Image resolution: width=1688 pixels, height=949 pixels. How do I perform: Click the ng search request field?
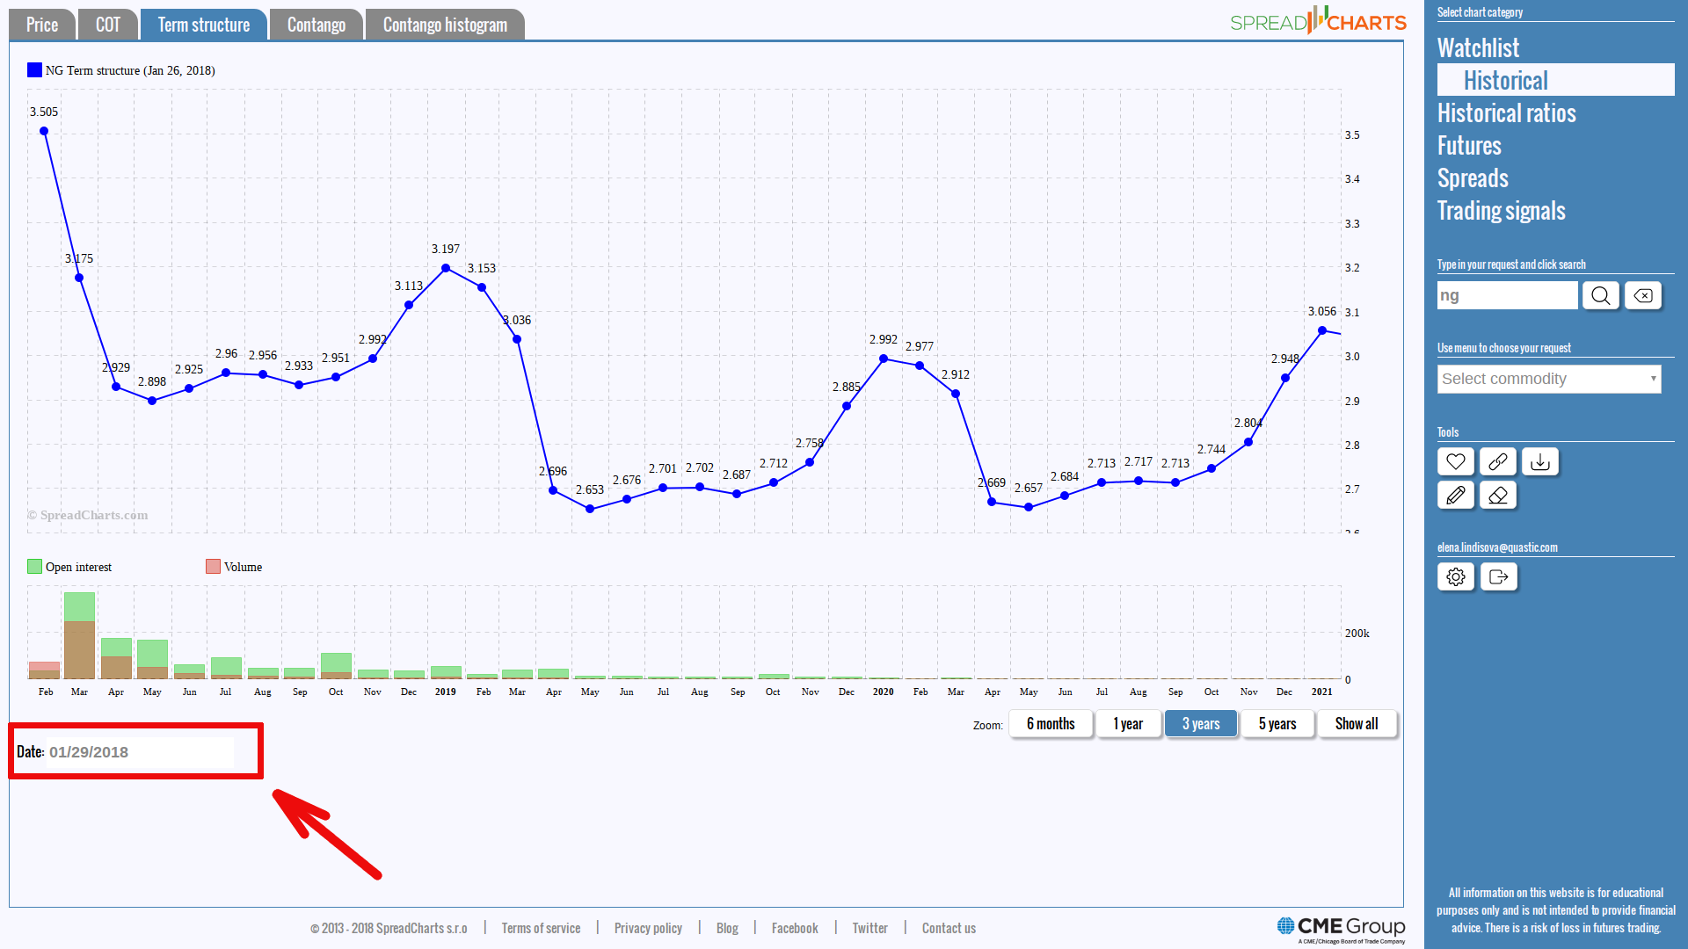(1507, 295)
